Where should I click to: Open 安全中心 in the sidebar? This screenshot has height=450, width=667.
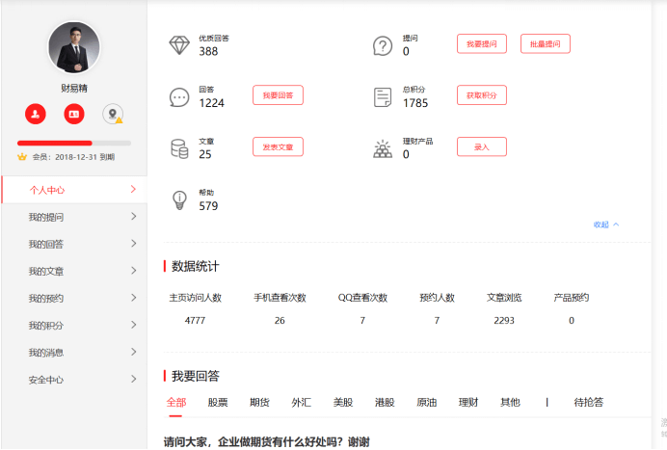click(x=46, y=380)
